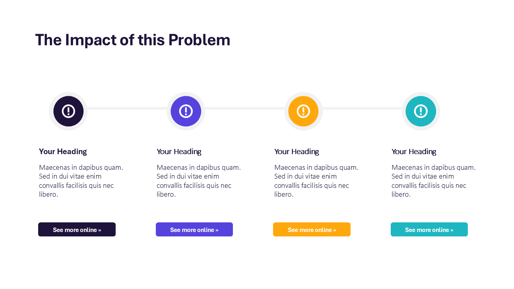
Task: Click the orange See more online button
Action: point(312,230)
